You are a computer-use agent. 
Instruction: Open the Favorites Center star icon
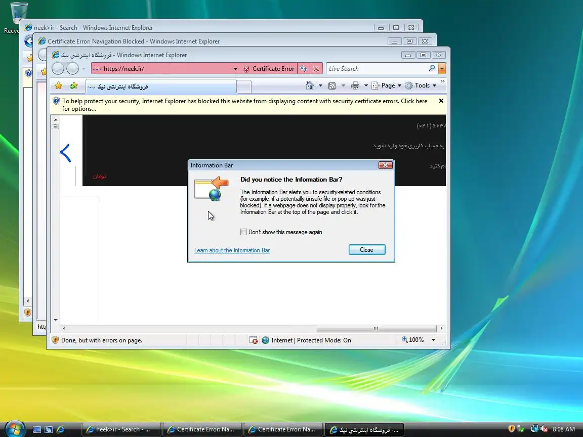click(58, 86)
